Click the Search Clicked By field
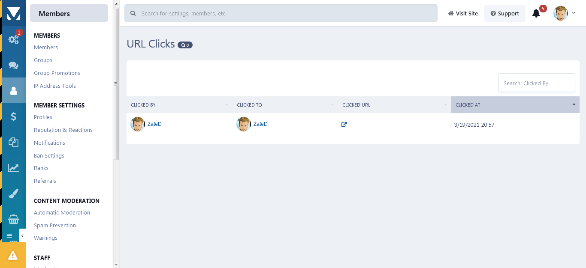586x268 pixels. (x=537, y=83)
